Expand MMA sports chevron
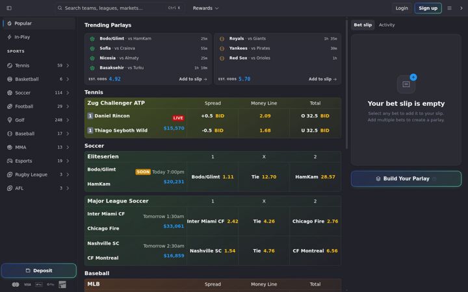The height and width of the screenshot is (292, 468). tap(68, 147)
